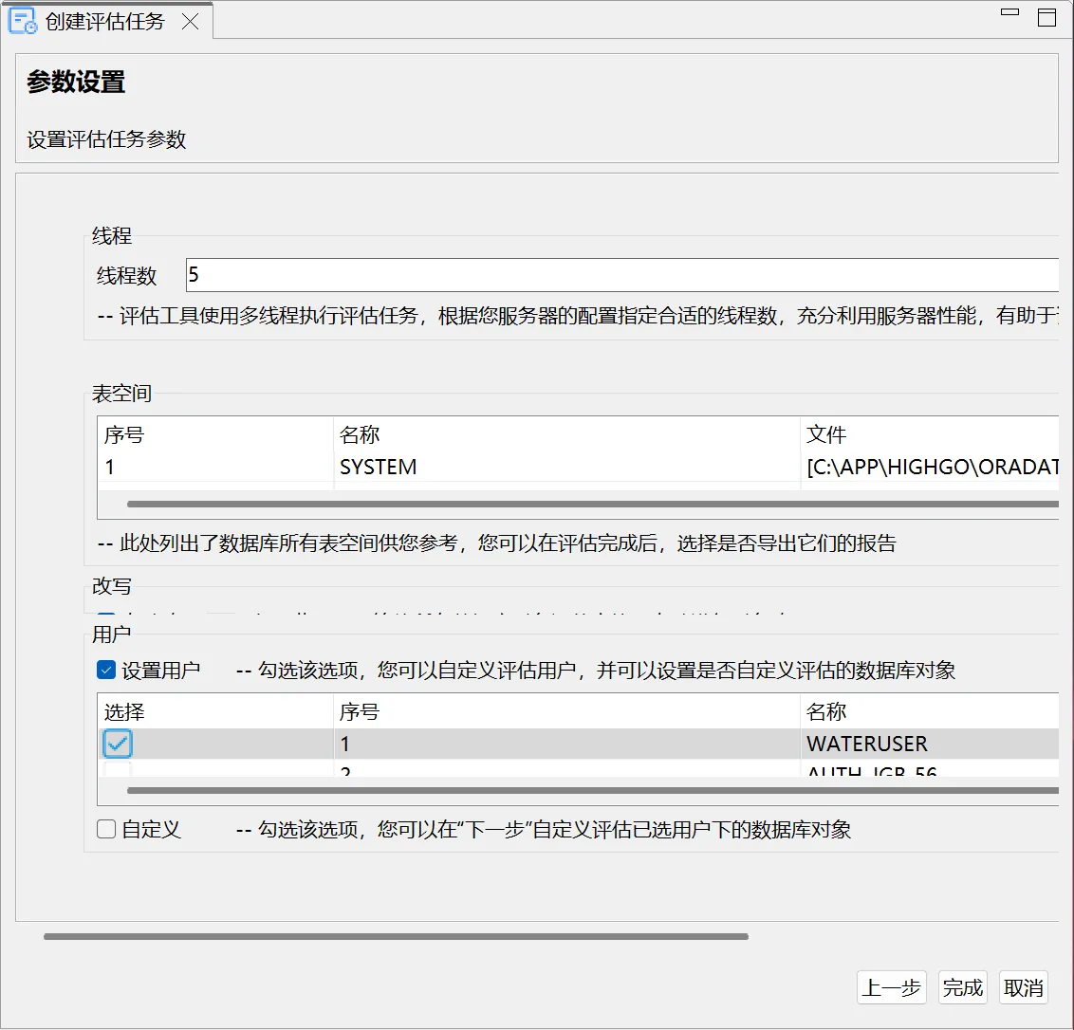The width and height of the screenshot is (1074, 1030).
Task: Select the WATERUSER name cell
Action: (867, 744)
